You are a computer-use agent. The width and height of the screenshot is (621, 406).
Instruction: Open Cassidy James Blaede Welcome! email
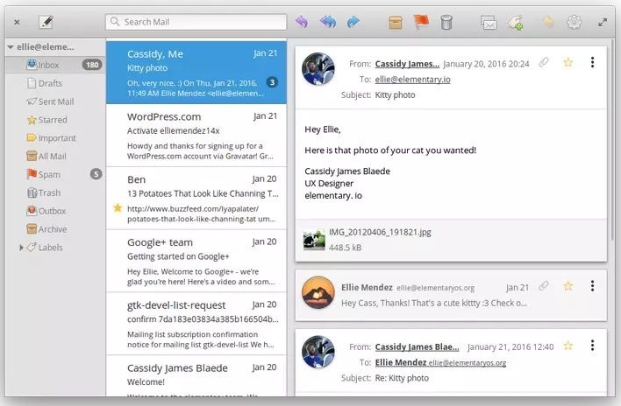pos(196,376)
